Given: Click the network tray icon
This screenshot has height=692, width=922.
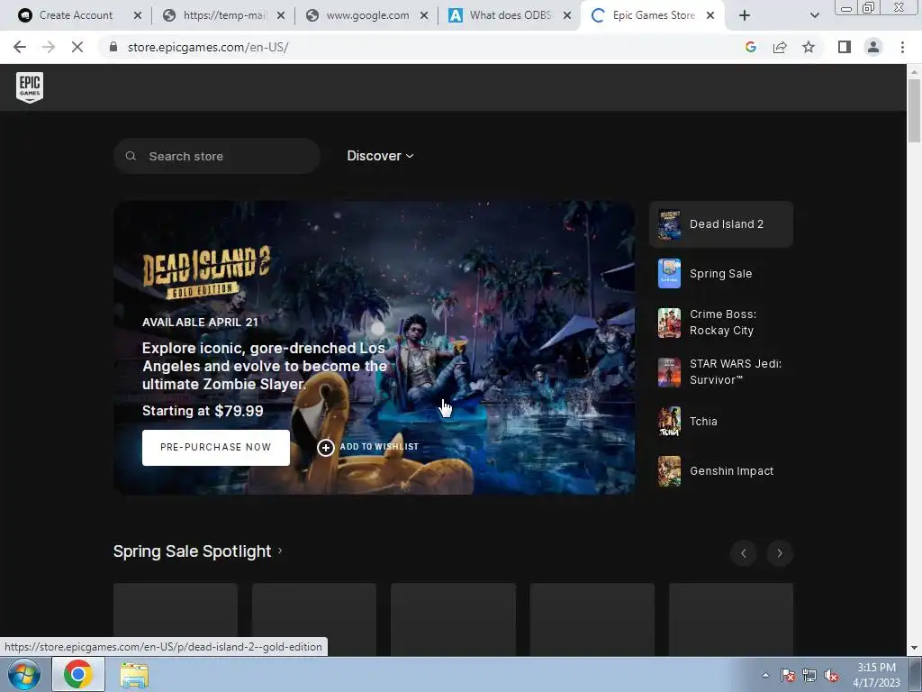Looking at the screenshot, I should tap(809, 675).
